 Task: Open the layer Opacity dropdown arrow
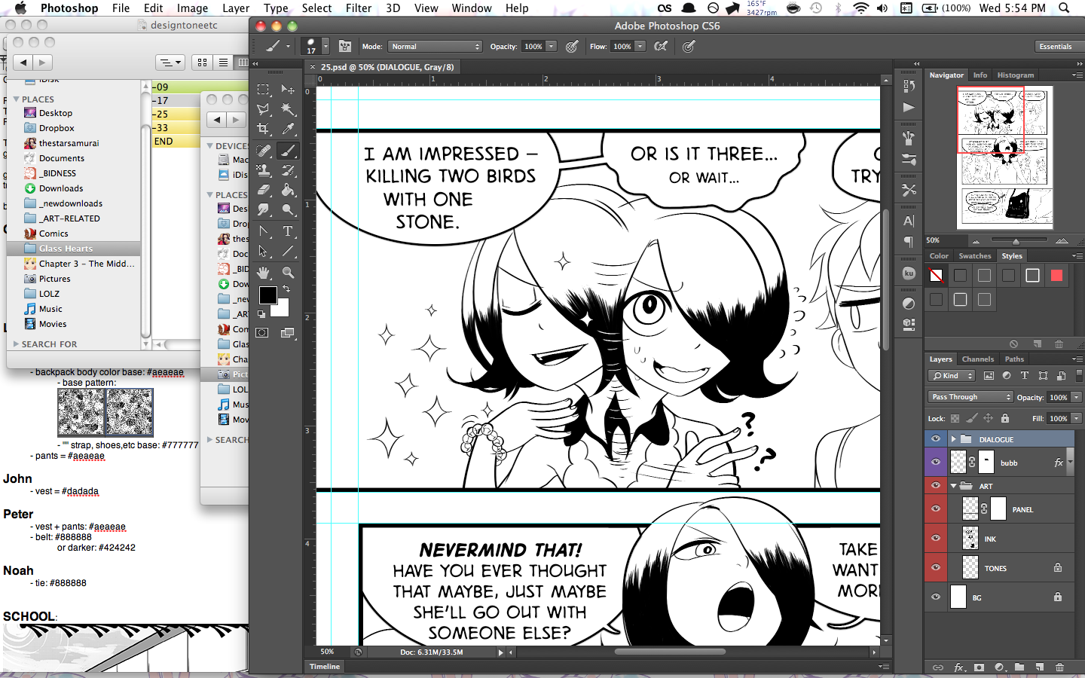1077,397
